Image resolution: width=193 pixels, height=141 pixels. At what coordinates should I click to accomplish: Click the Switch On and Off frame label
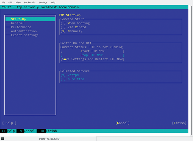[x=76, y=43]
